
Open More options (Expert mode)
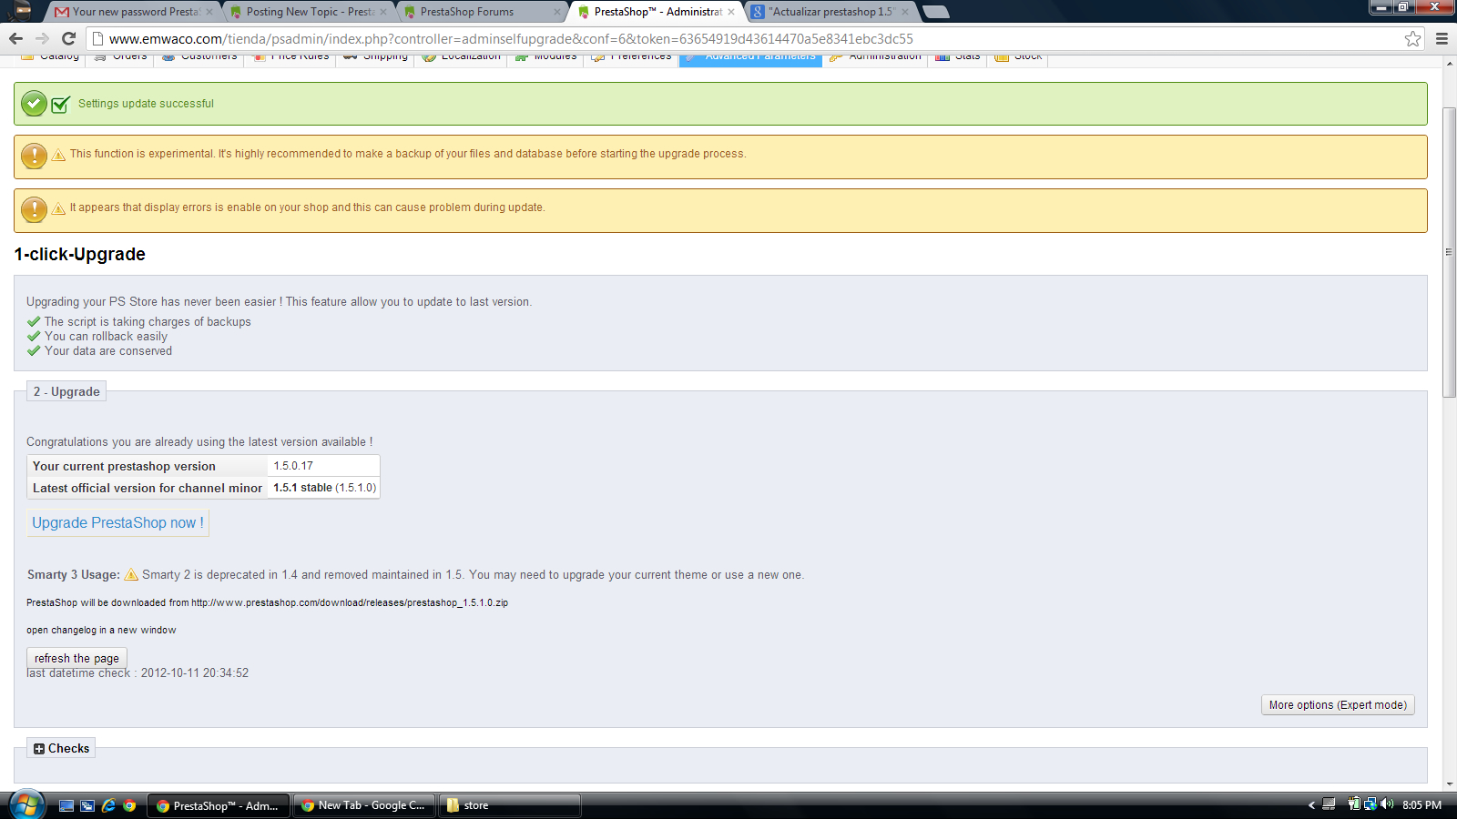[1338, 705]
